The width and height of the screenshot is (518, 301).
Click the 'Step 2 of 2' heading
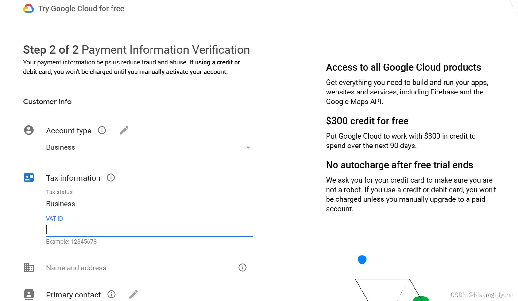tap(51, 50)
